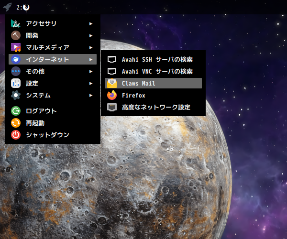Expand the 設定 submenu arrow

(x=91, y=83)
